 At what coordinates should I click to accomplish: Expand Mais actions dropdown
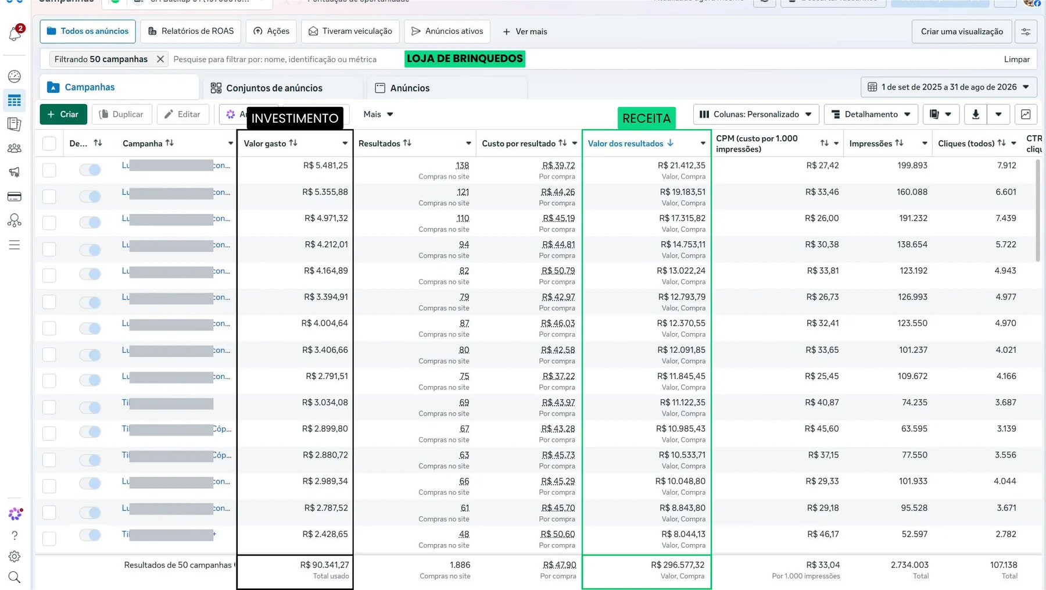378,115
